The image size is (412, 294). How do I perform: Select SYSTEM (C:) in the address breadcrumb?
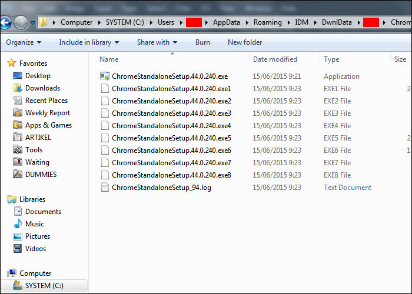point(125,22)
